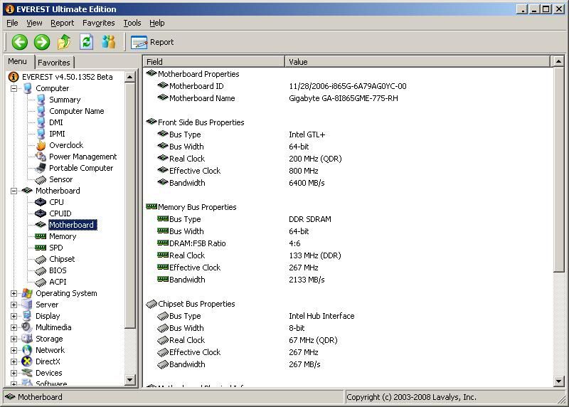Open the View menu
569x407 pixels.
click(x=34, y=23)
